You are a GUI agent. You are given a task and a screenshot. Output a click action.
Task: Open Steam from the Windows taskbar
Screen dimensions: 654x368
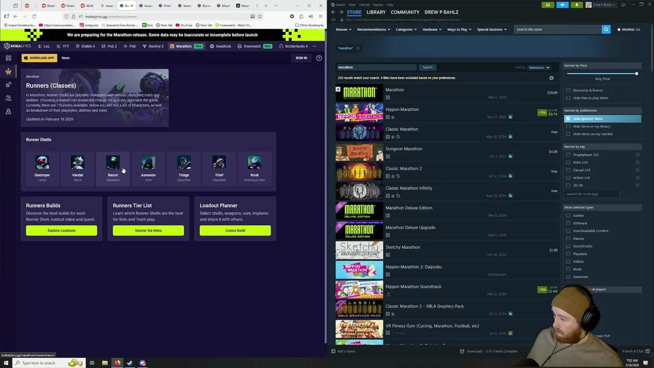130,363
